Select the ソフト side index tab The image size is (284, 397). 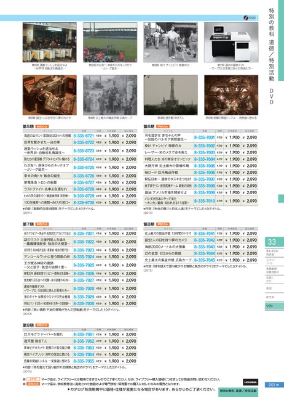(x=274, y=306)
